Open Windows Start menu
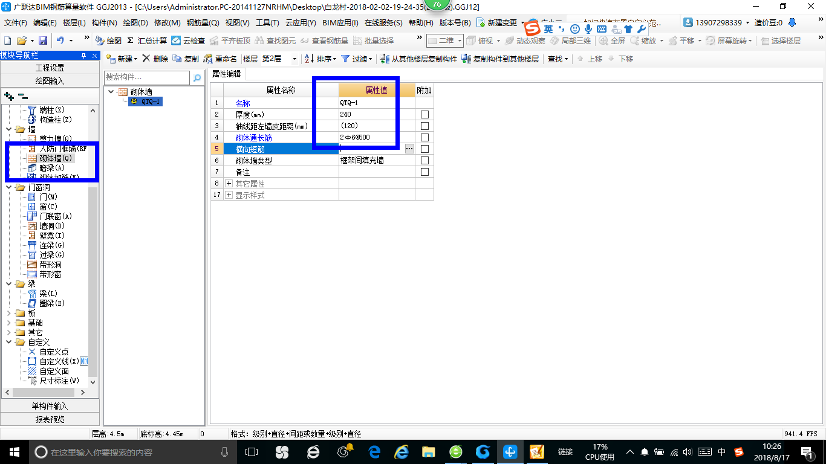Viewport: 826px width, 464px height. (x=14, y=452)
